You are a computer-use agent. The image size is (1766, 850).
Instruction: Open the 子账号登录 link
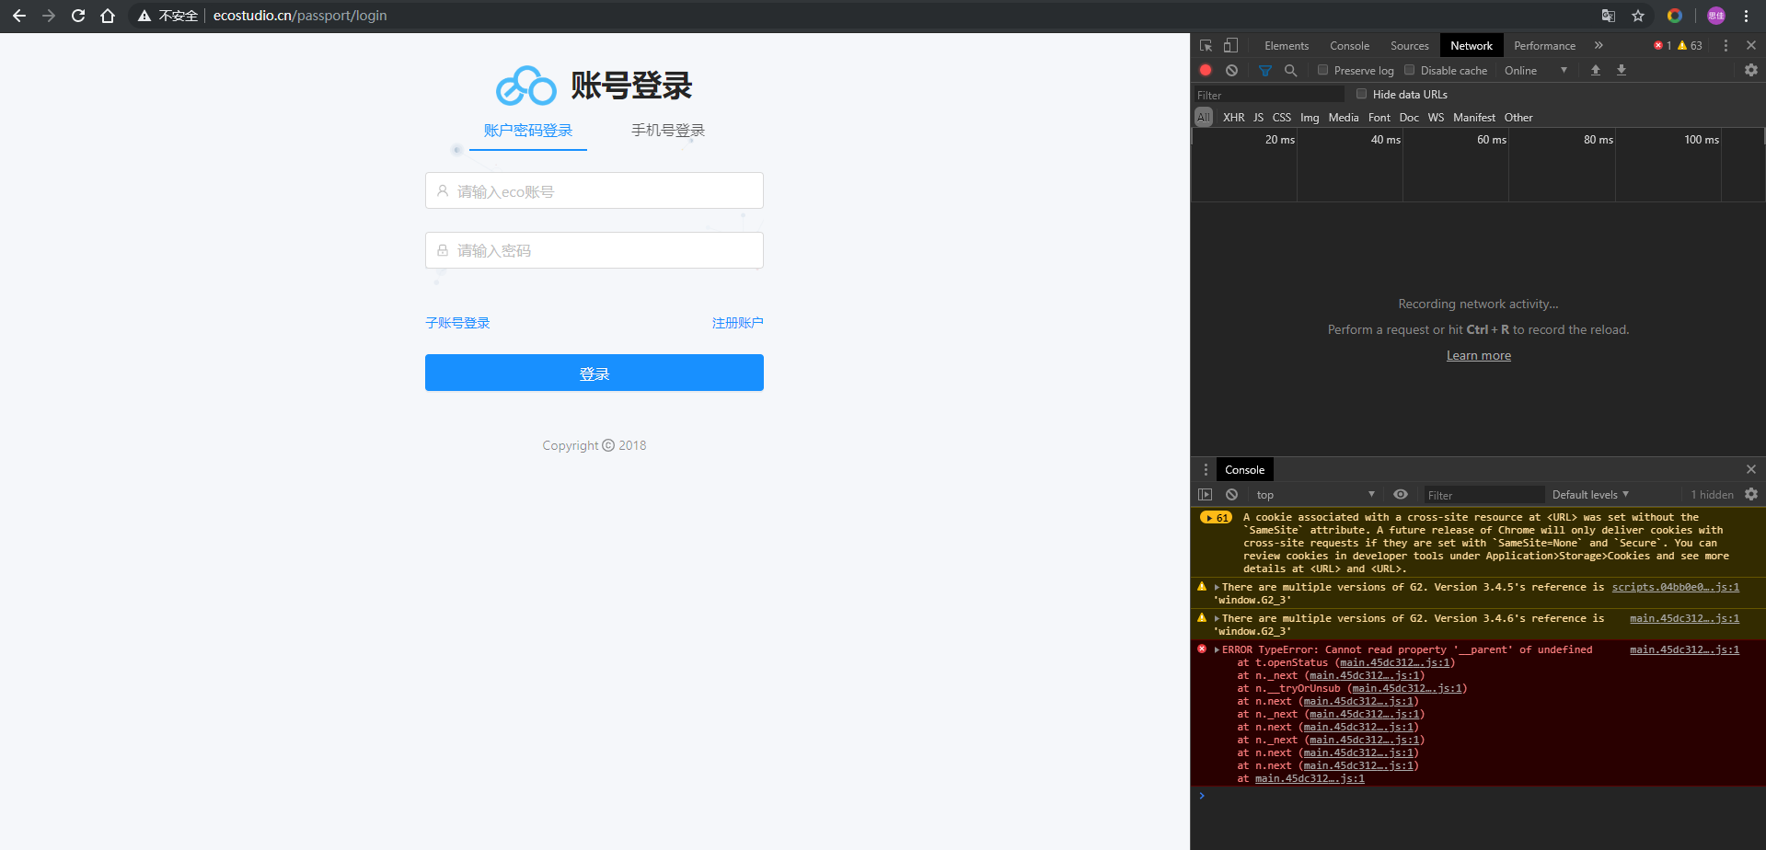(457, 323)
